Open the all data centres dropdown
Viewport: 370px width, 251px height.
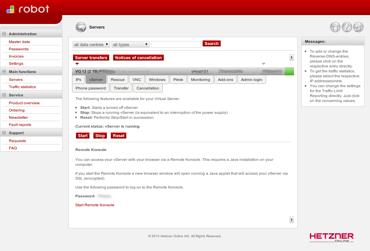click(91, 44)
